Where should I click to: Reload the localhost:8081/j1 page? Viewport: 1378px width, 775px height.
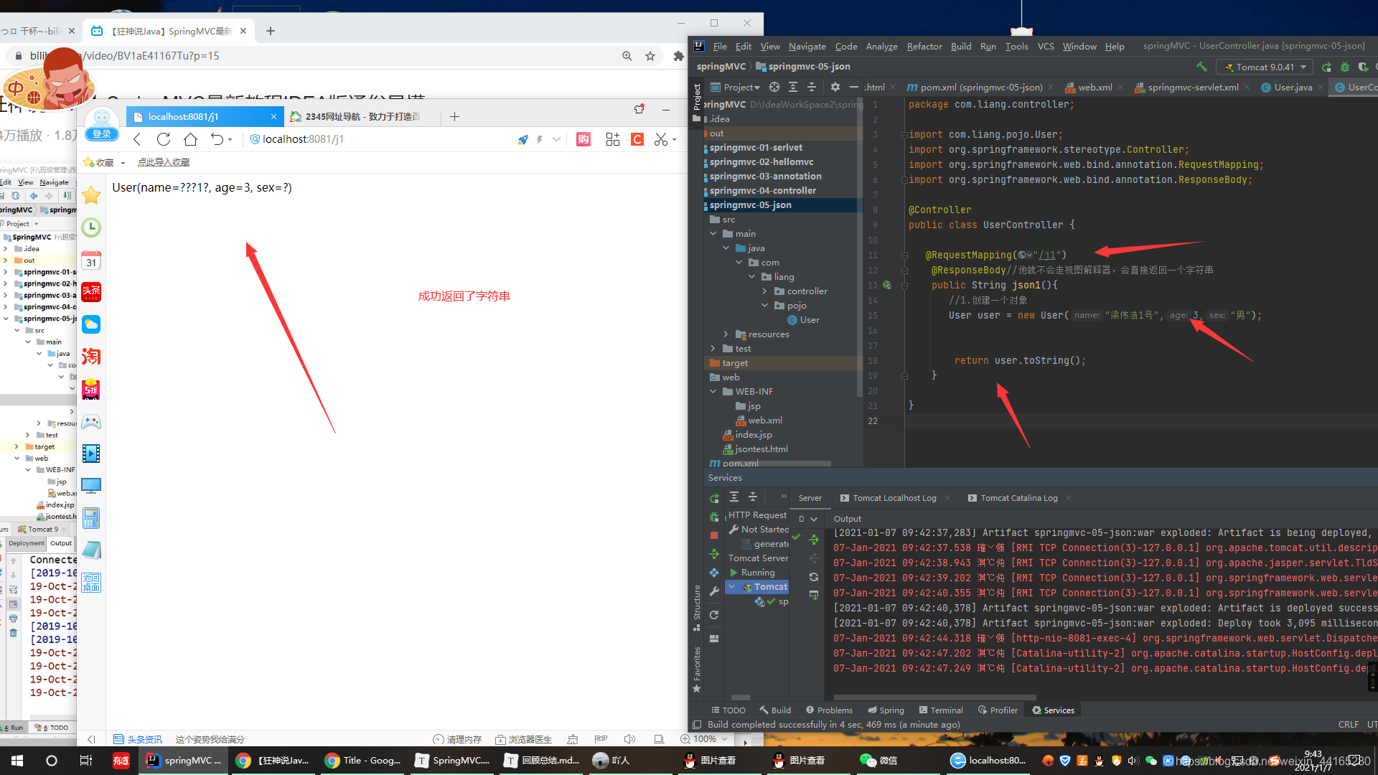(164, 139)
